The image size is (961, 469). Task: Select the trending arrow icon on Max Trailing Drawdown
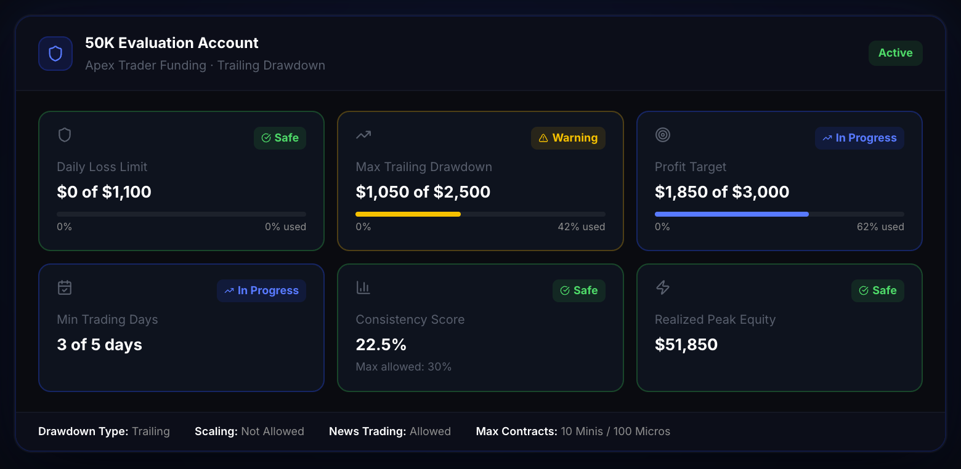point(363,134)
